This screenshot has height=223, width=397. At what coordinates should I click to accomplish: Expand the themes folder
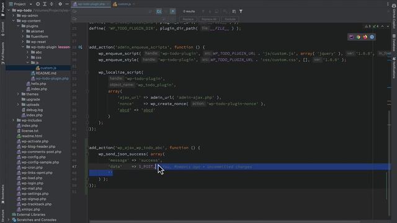pyautogui.click(x=18, y=94)
